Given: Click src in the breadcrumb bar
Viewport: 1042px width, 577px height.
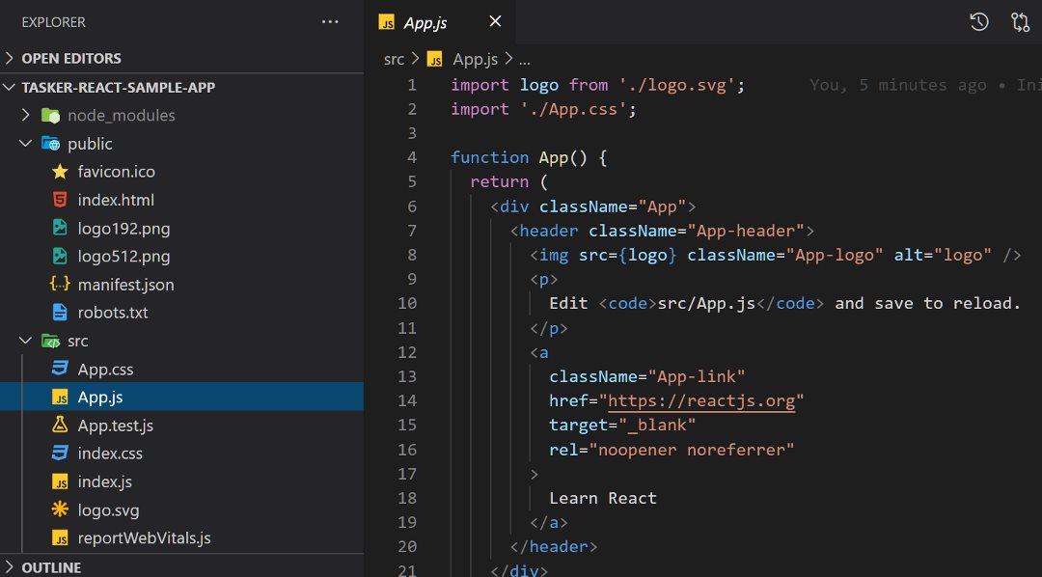Looking at the screenshot, I should point(394,59).
